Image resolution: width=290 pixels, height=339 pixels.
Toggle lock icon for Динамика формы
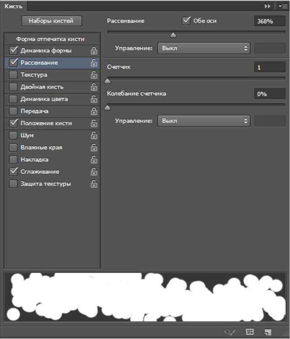pyautogui.click(x=94, y=51)
